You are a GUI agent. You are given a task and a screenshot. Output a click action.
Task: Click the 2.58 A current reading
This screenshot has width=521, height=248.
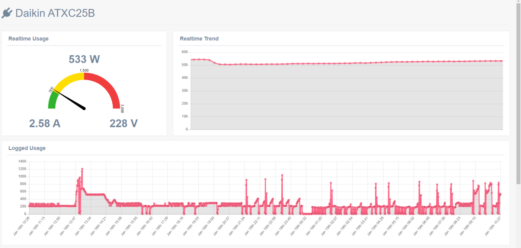(45, 123)
